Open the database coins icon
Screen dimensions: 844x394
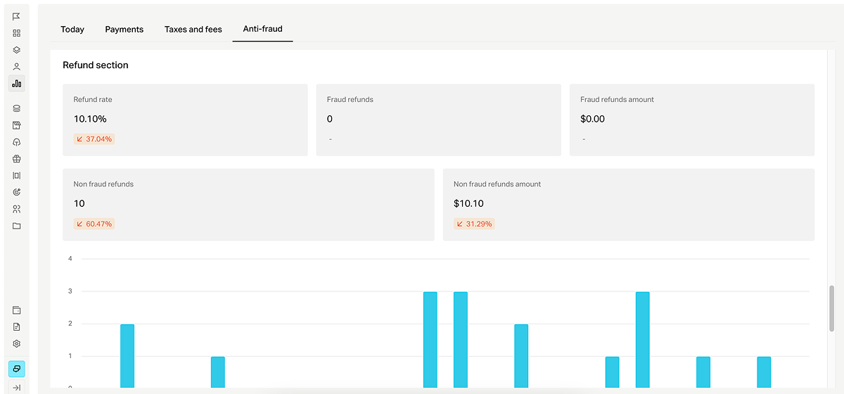tap(17, 108)
